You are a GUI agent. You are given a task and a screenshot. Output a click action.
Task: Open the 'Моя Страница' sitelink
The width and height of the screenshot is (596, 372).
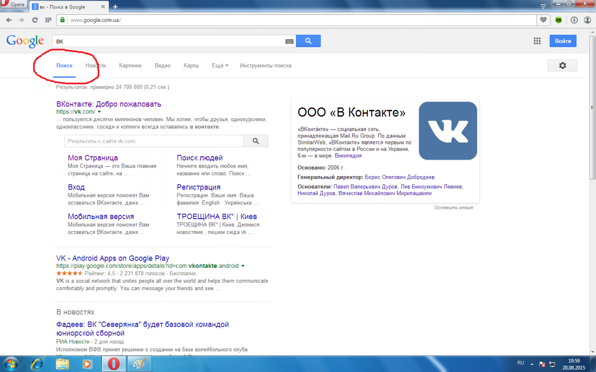tap(93, 158)
